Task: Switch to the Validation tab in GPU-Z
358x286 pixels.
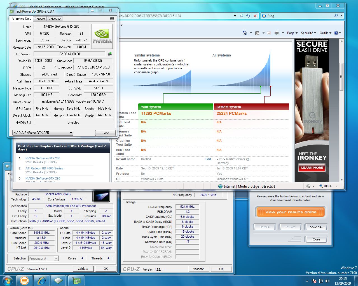Action: 55,19
